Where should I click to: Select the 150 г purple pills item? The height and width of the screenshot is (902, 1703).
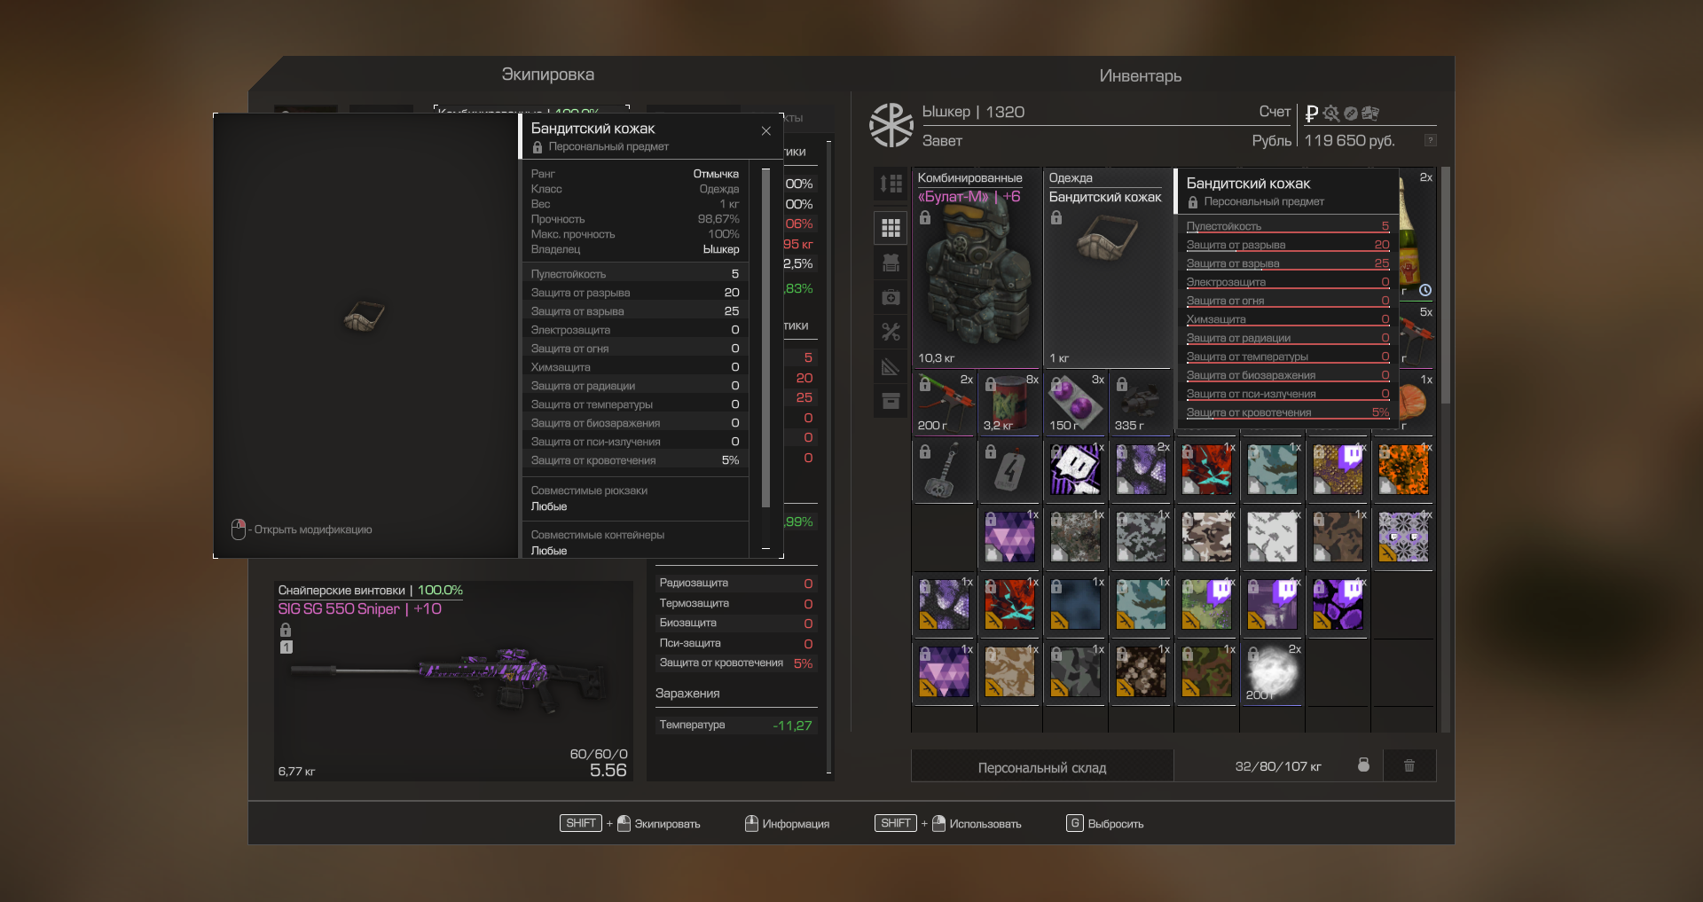1075,403
